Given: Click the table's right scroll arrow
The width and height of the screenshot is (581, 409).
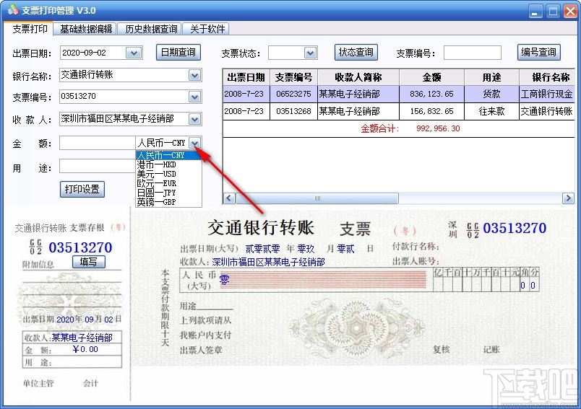Looking at the screenshot, I should pyautogui.click(x=568, y=198).
